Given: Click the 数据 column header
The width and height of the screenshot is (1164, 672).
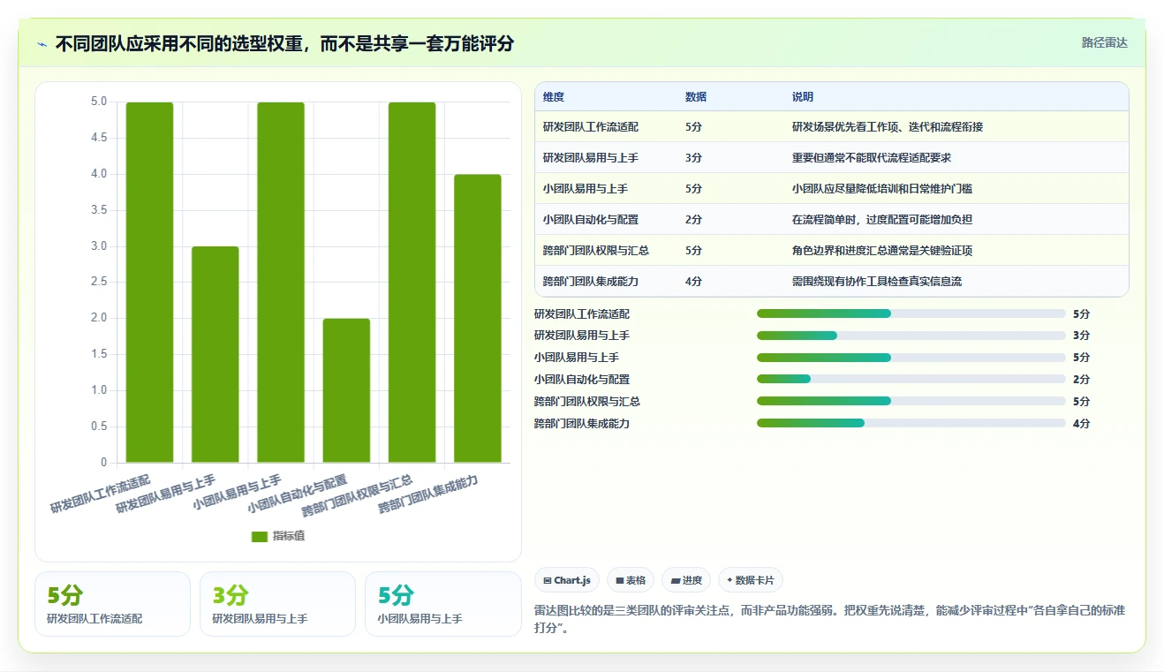Looking at the screenshot, I should [696, 97].
